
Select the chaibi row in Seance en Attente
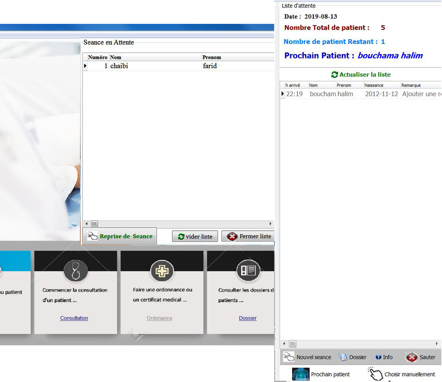click(179, 66)
